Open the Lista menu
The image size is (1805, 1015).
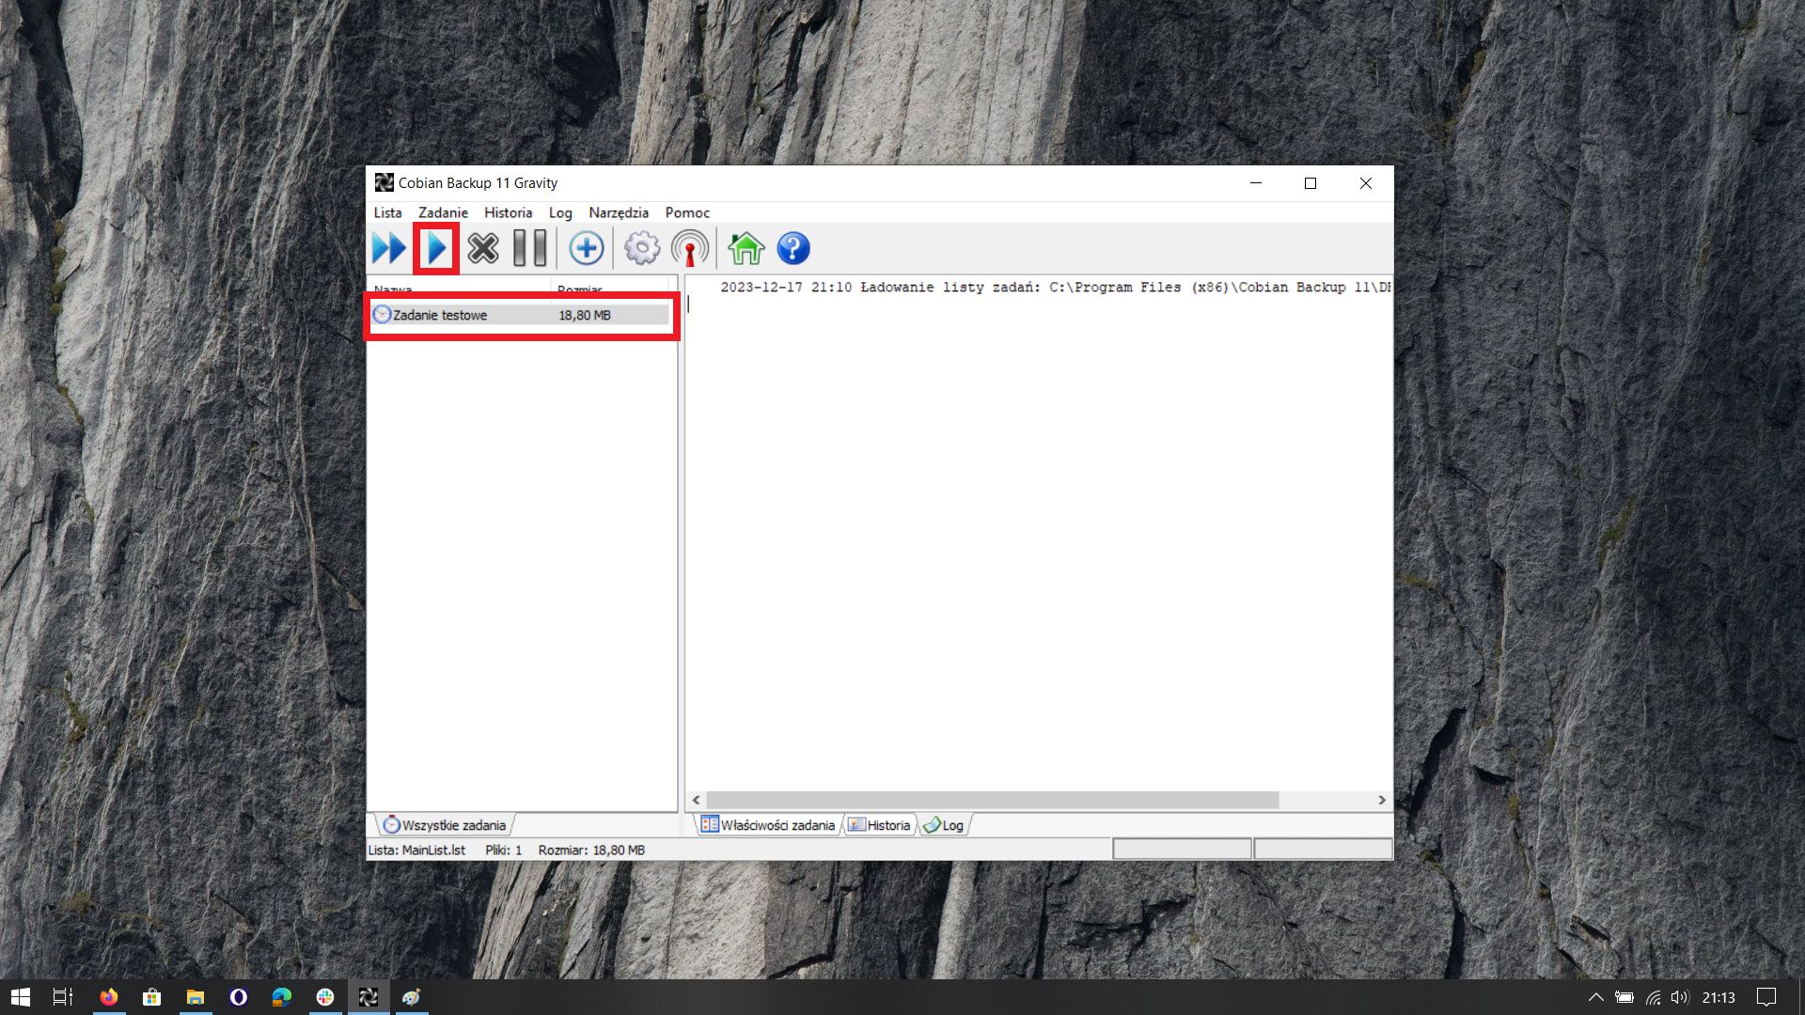point(387,212)
